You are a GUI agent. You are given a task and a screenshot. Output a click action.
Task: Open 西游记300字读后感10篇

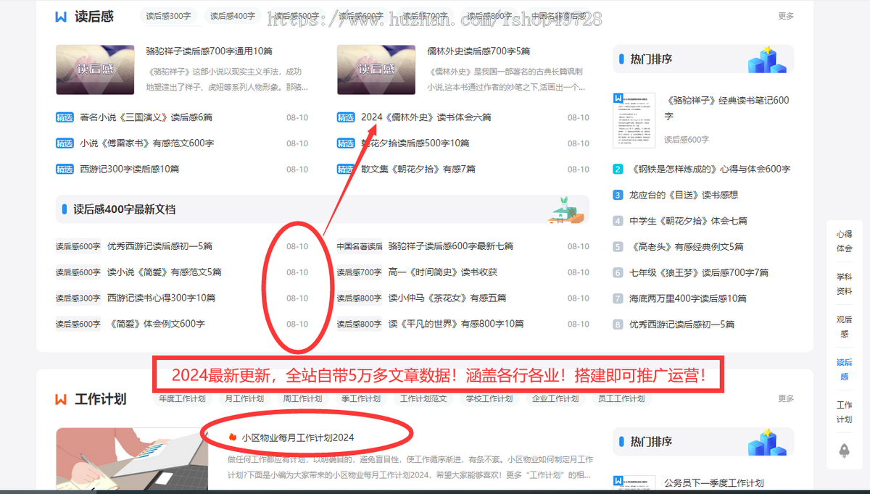129,169
